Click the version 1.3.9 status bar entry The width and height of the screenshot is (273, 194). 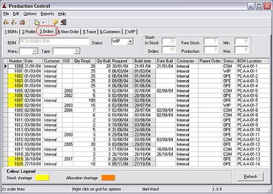tap(217, 189)
